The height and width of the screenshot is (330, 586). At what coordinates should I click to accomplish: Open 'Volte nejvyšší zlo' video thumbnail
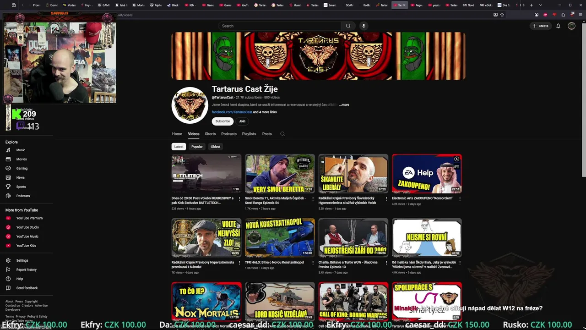click(206, 238)
